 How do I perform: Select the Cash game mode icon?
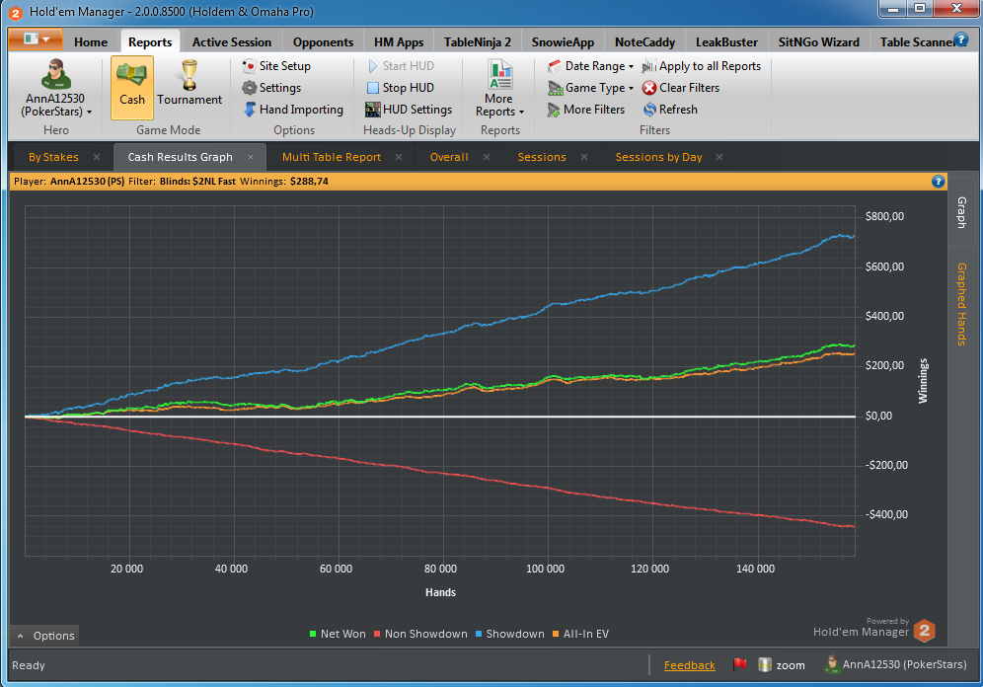(x=131, y=76)
